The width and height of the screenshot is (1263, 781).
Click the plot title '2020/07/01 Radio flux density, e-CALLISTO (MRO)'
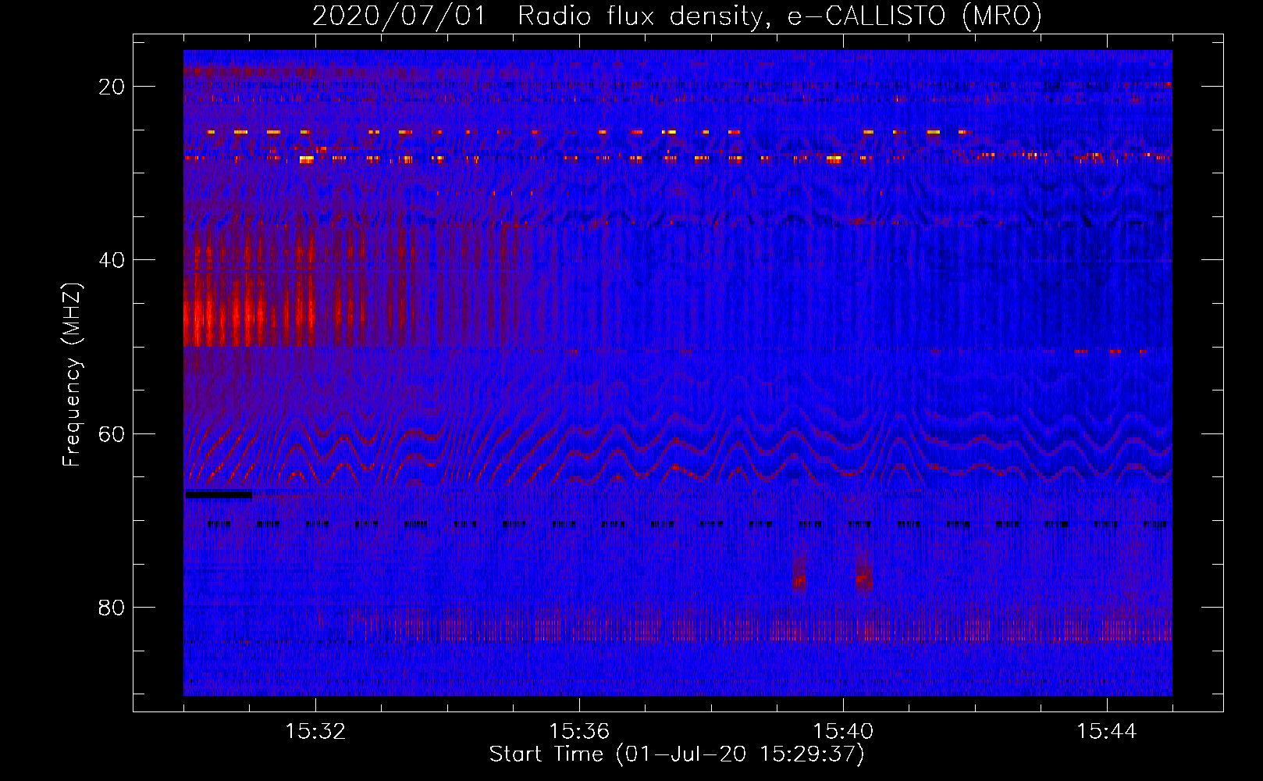pyautogui.click(x=677, y=16)
